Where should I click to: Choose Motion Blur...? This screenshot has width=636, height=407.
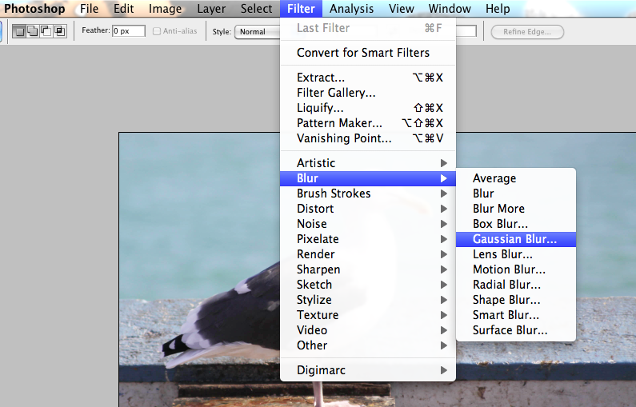(516, 269)
